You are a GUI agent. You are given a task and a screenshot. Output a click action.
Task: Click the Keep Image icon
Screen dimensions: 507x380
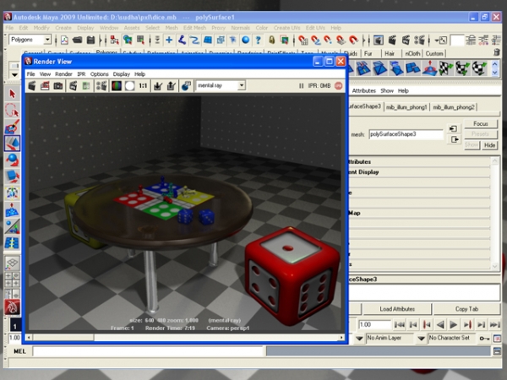click(x=158, y=86)
